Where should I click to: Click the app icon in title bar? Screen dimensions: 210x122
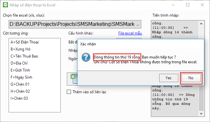5,5
